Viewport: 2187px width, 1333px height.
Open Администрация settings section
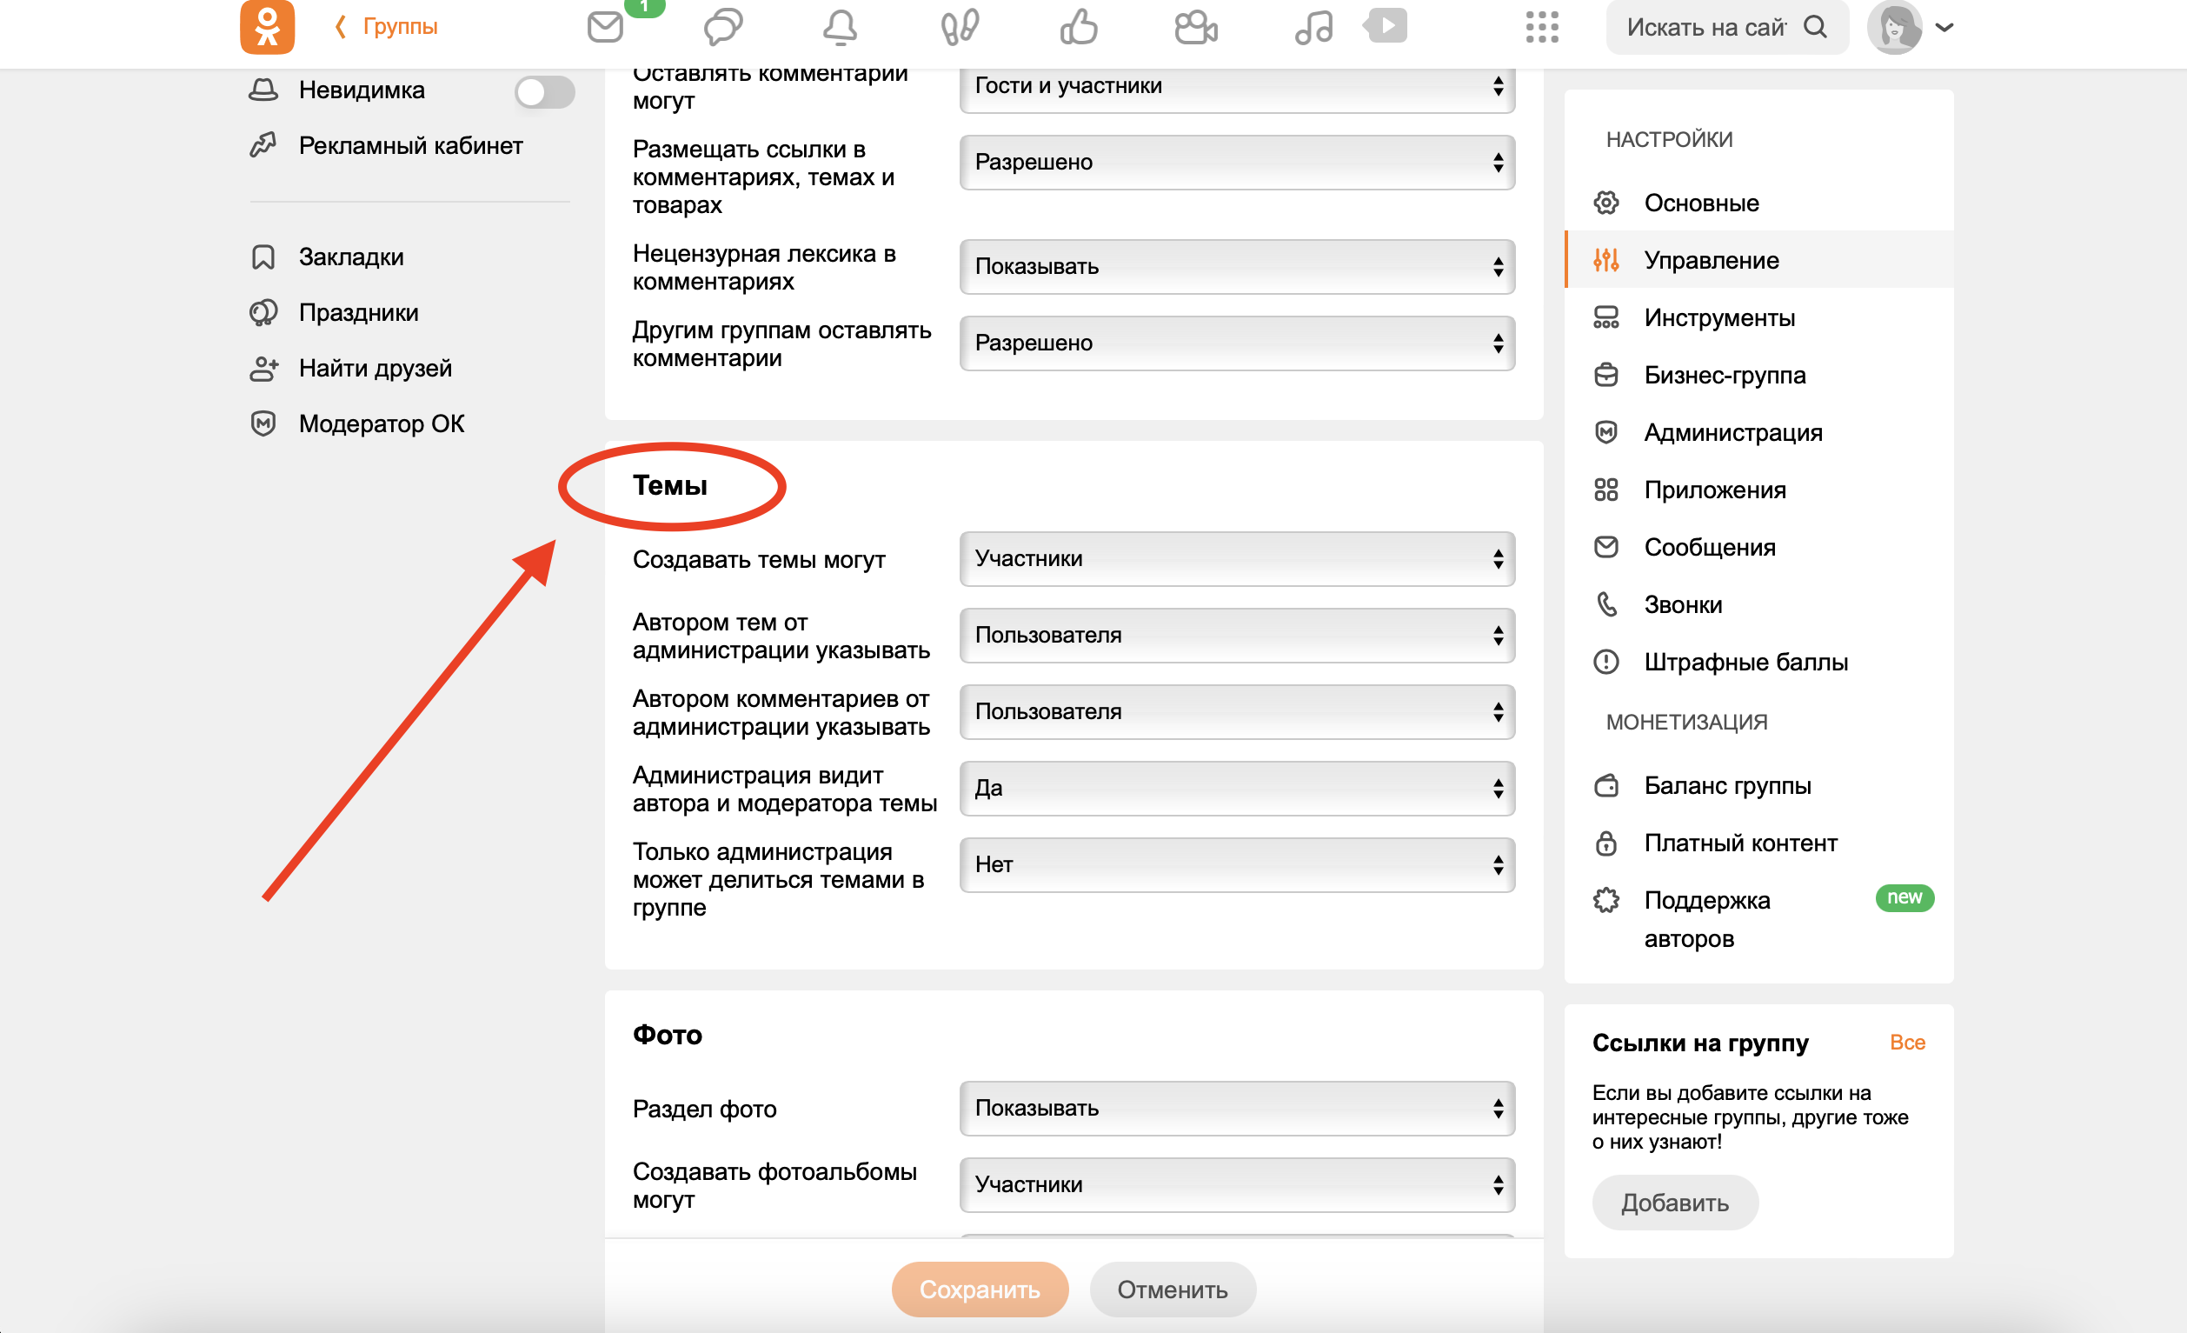point(1732,432)
